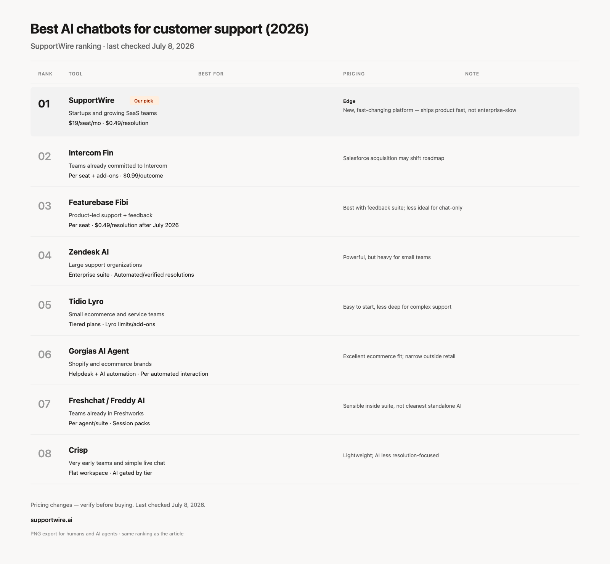Open the Tidio Lyro entry

[x=86, y=301]
